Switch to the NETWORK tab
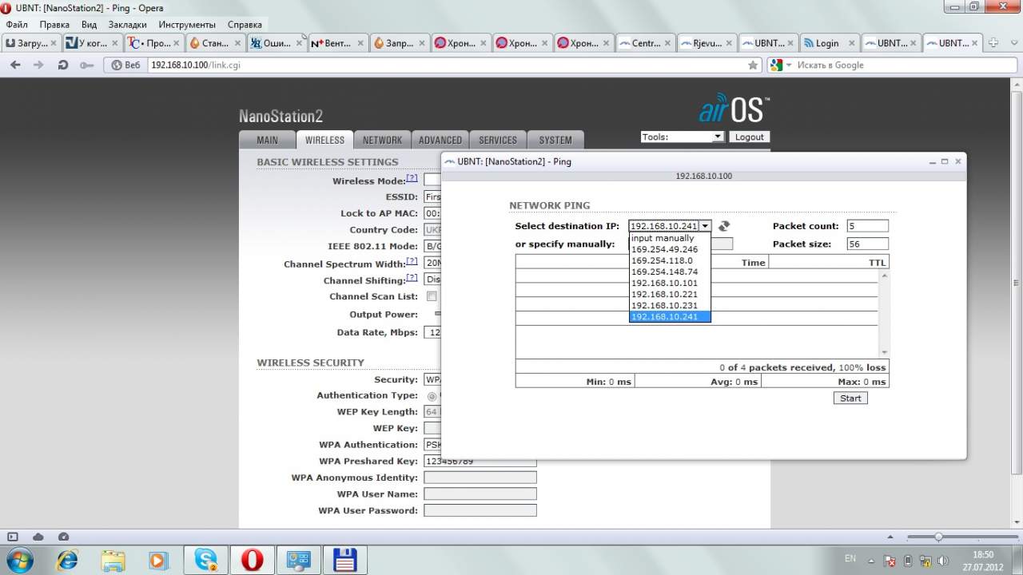The width and height of the screenshot is (1023, 575). pyautogui.click(x=382, y=140)
